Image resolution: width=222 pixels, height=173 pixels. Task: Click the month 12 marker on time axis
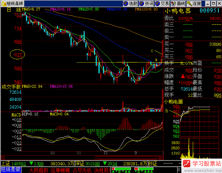point(105,153)
